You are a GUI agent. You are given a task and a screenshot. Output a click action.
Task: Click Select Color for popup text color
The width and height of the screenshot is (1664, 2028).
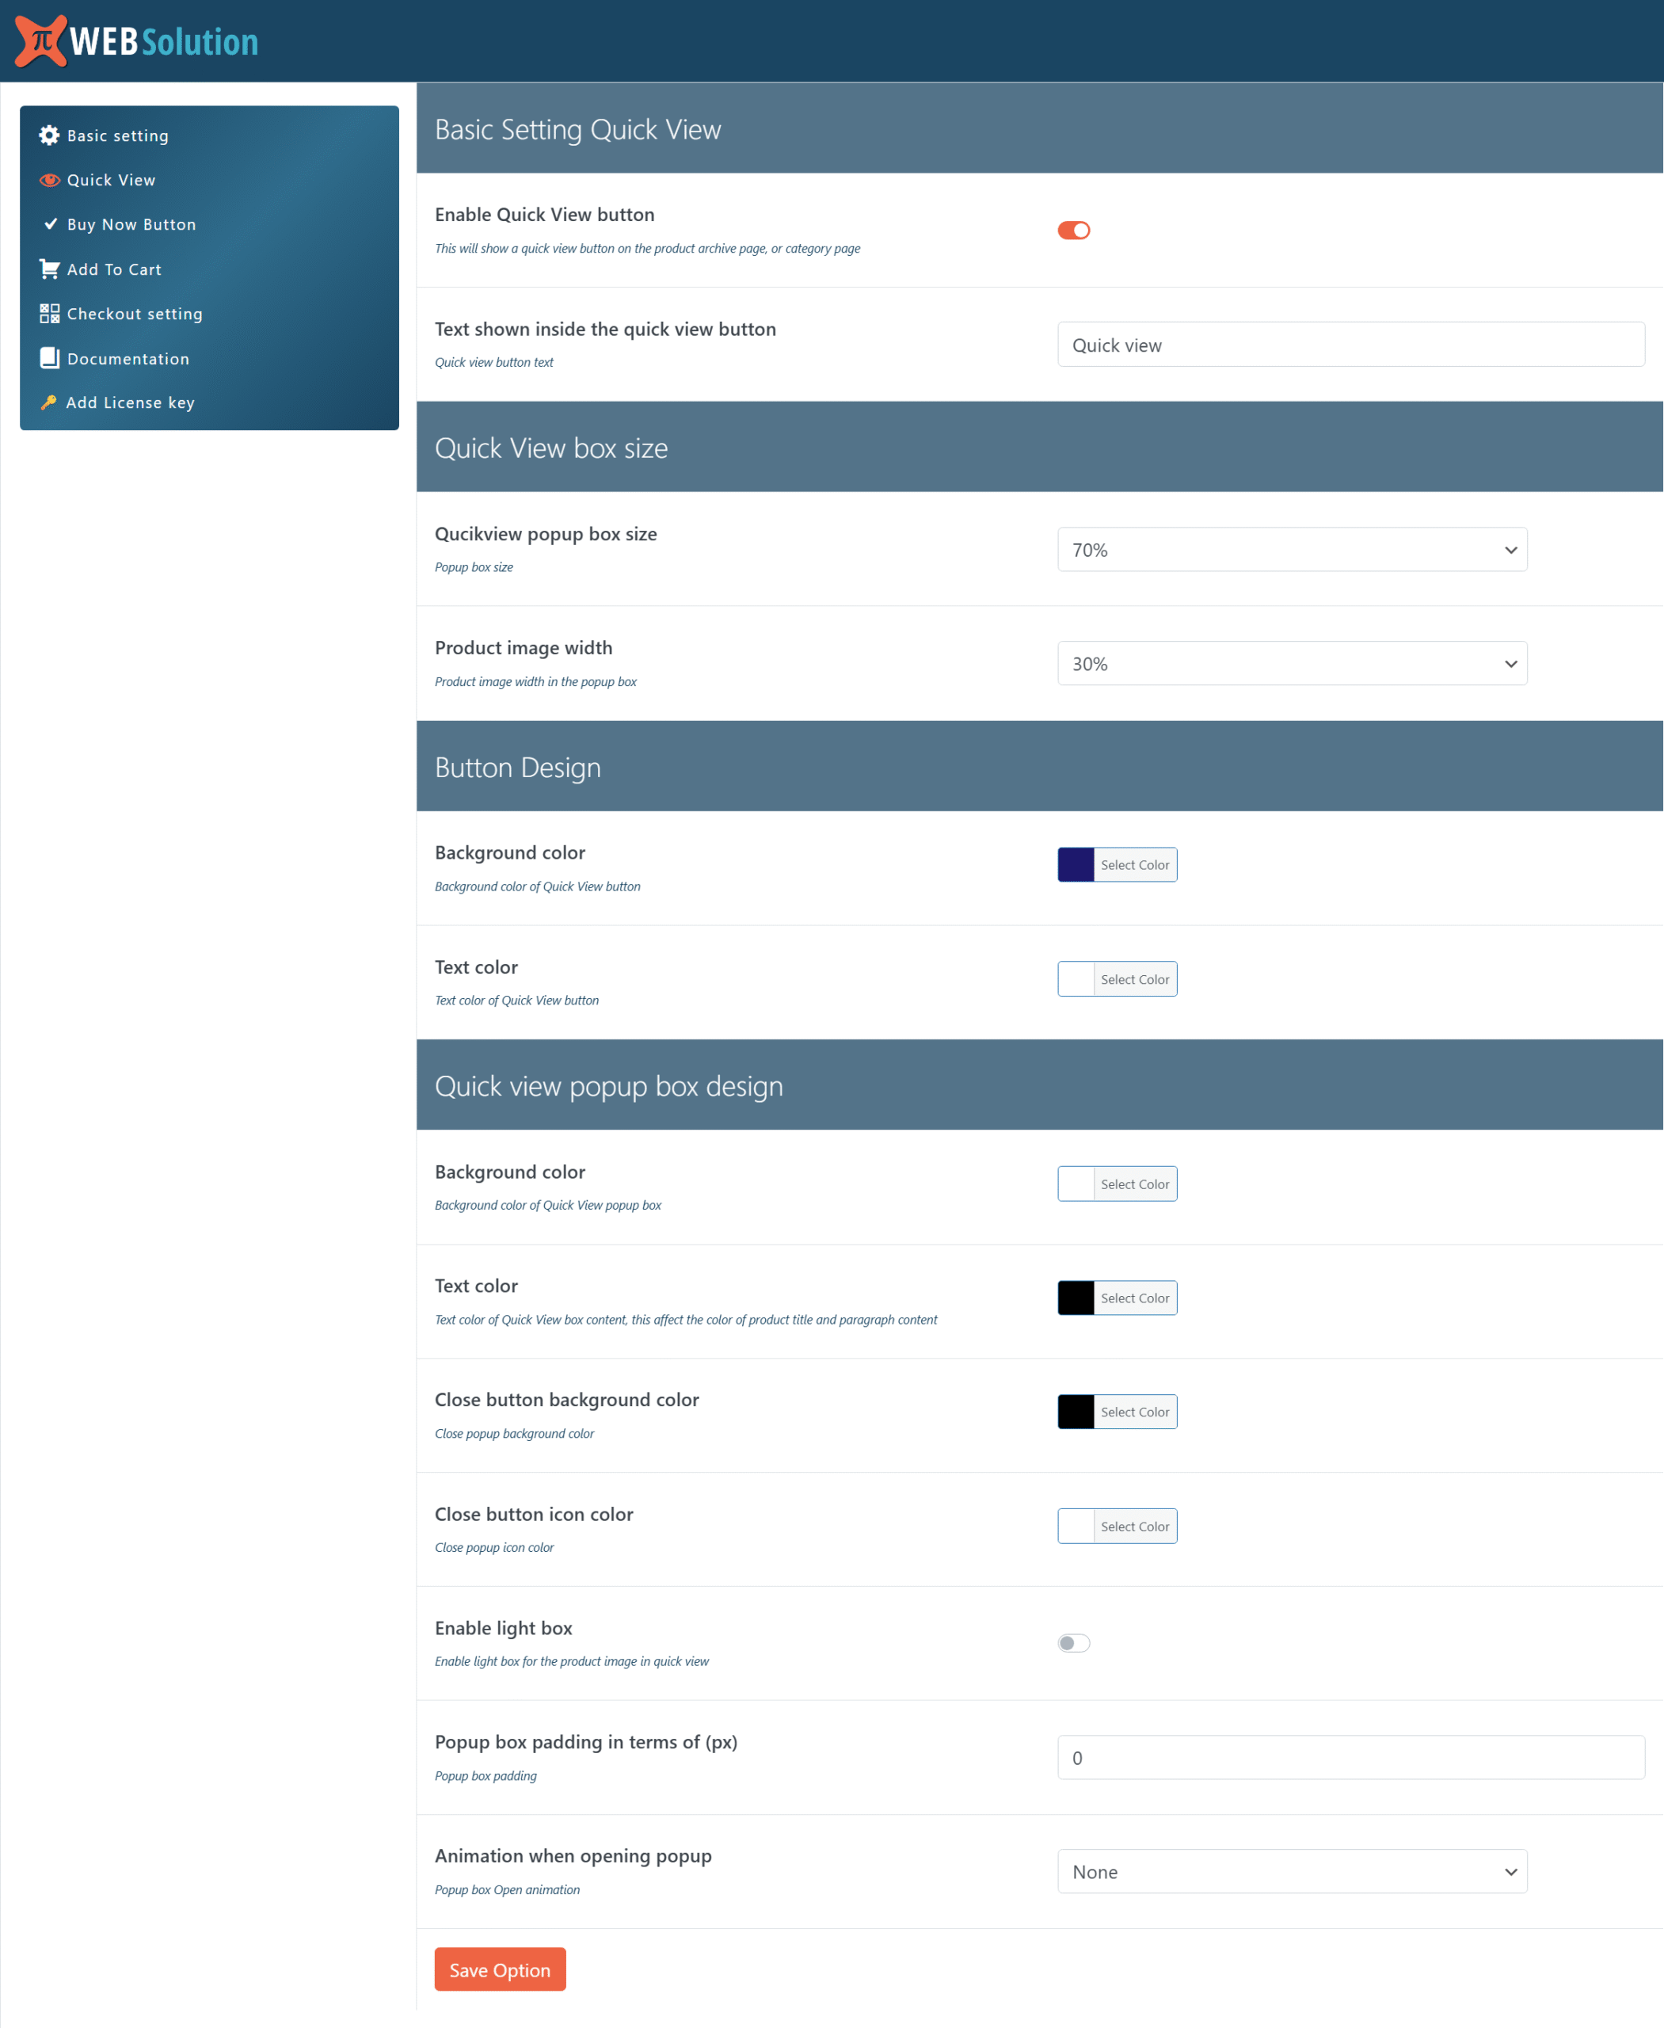pos(1134,1298)
